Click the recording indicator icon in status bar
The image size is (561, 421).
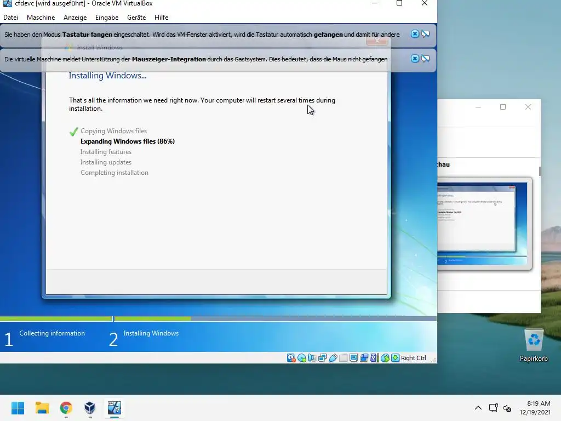point(364,358)
